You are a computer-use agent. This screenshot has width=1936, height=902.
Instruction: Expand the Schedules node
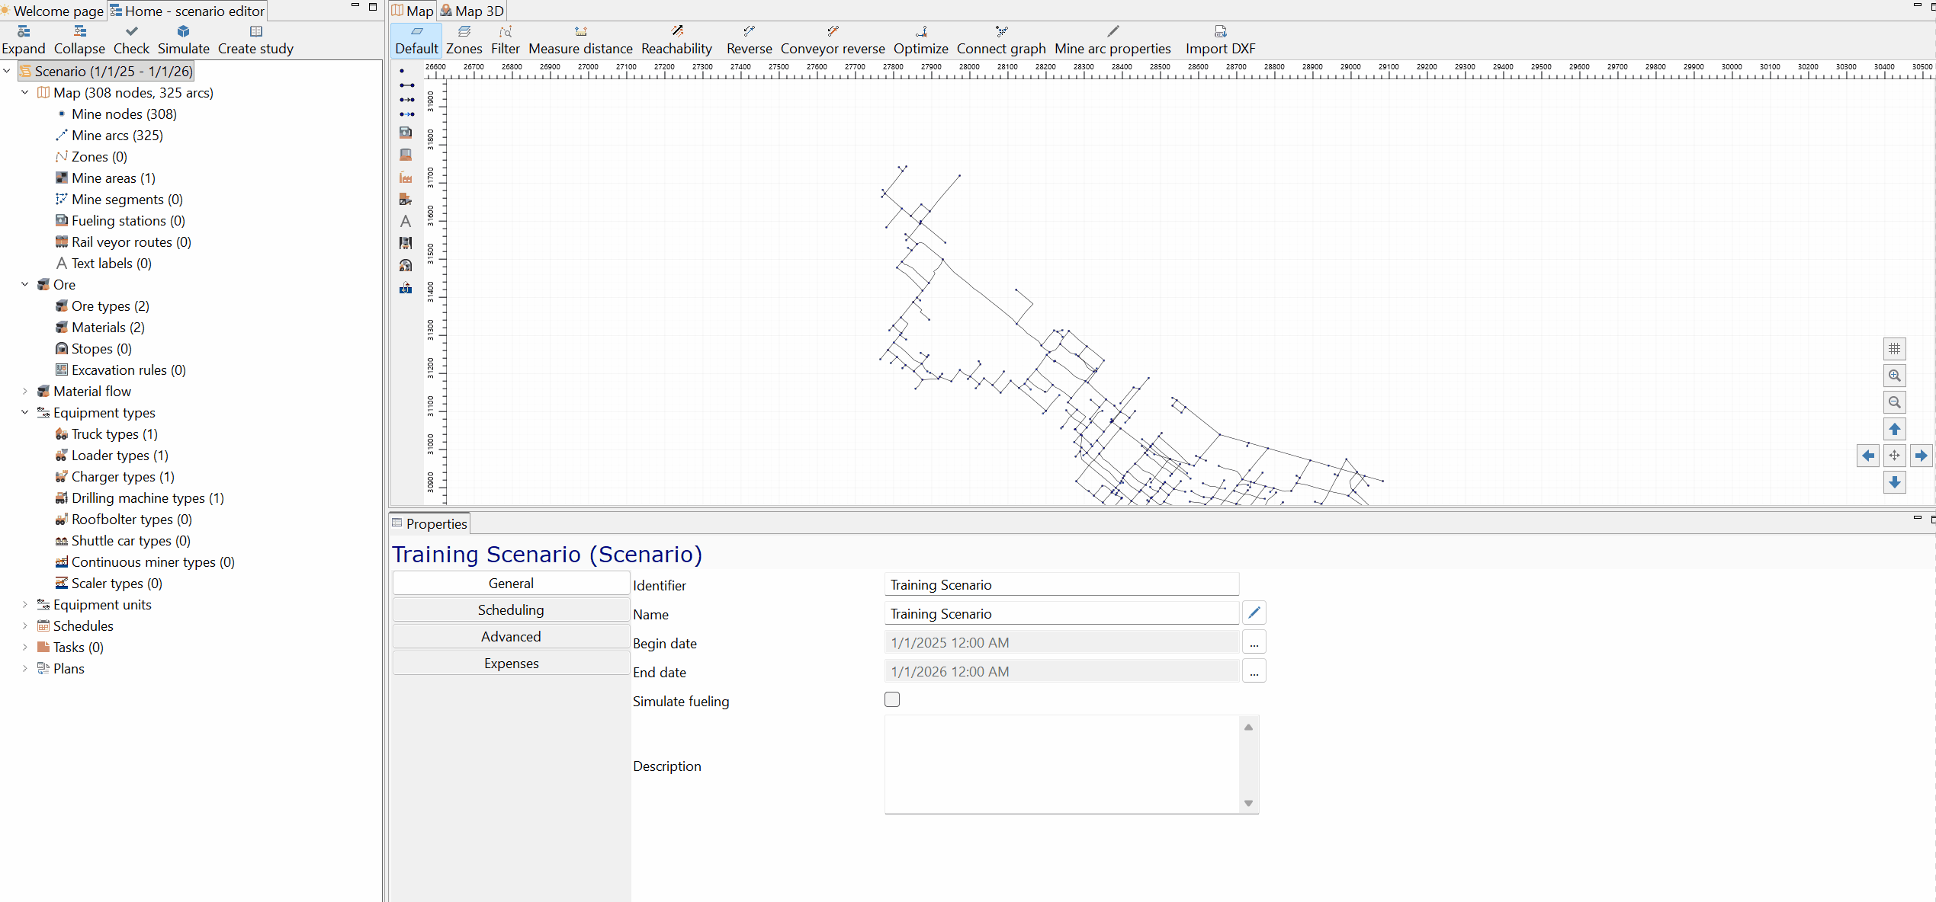25,625
